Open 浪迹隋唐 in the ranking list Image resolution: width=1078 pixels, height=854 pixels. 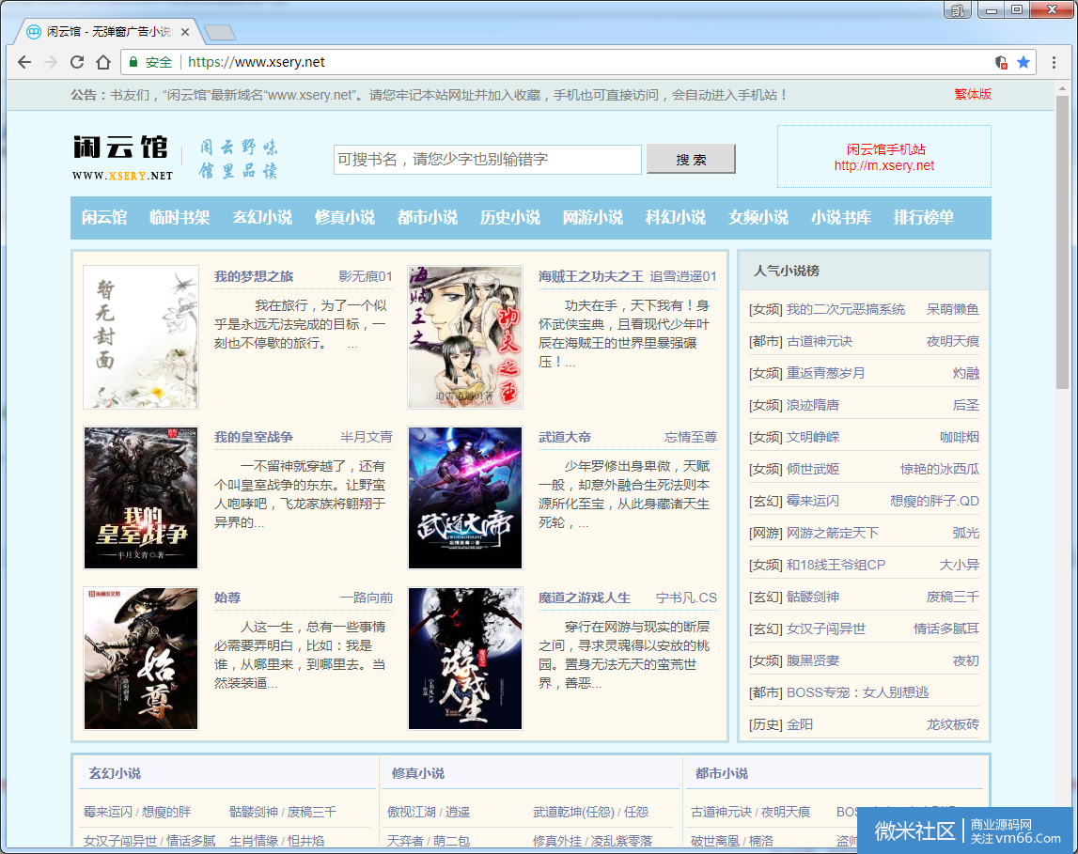coord(813,405)
